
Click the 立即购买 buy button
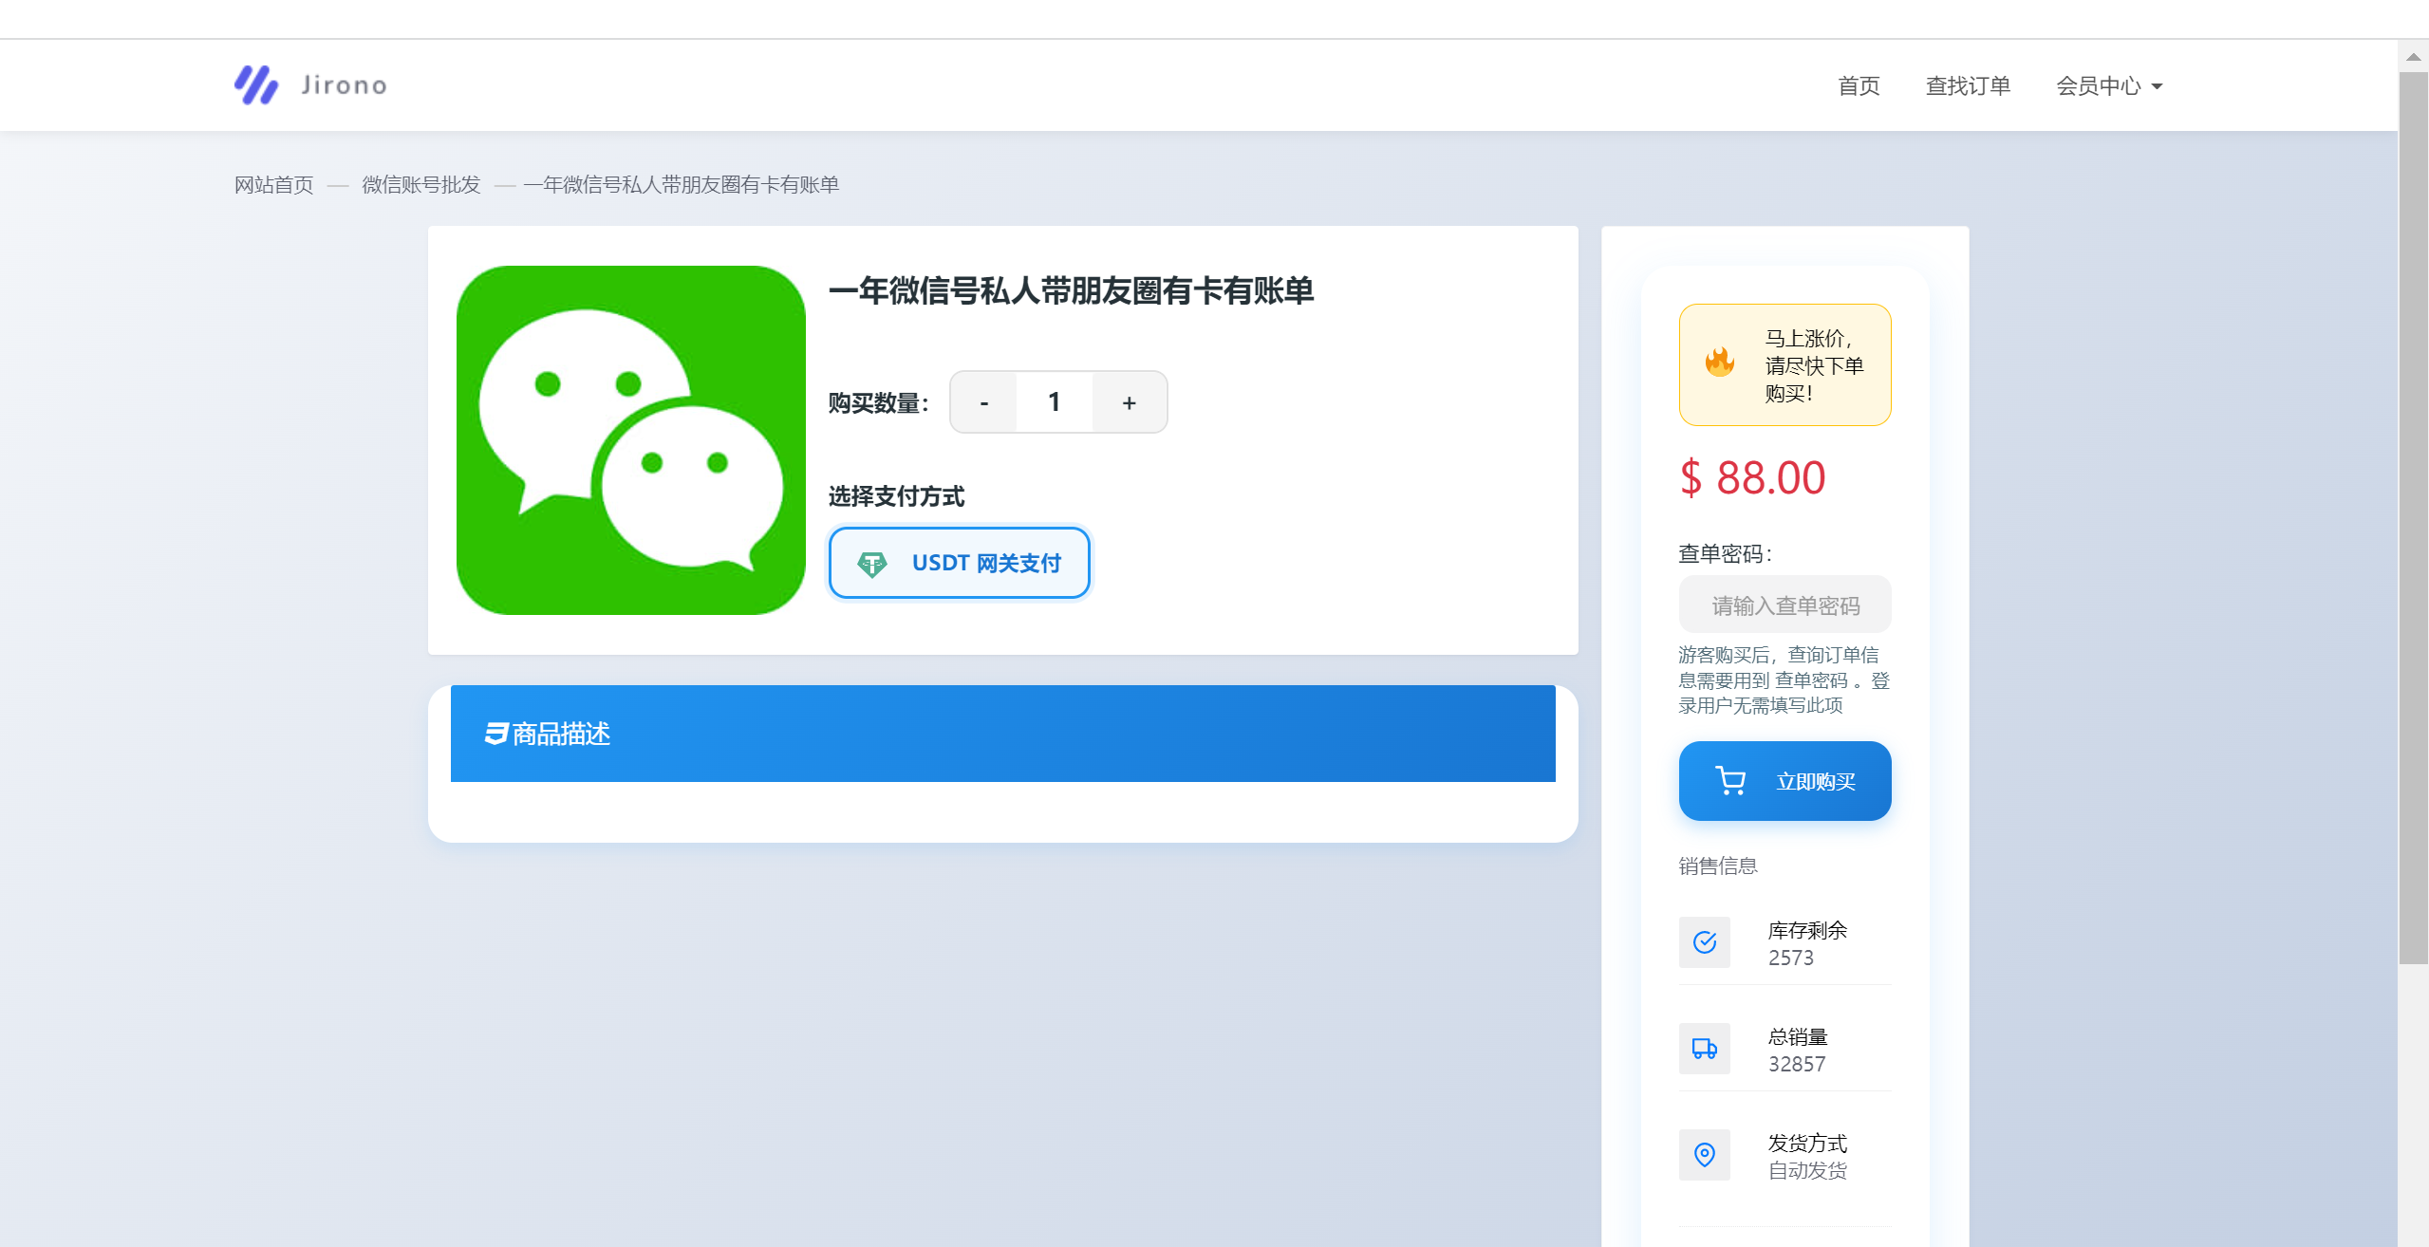[1784, 781]
